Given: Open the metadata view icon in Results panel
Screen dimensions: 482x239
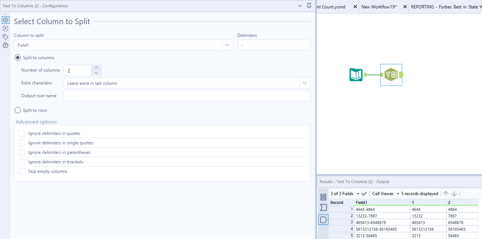Looking at the screenshot, I should click(x=323, y=207).
